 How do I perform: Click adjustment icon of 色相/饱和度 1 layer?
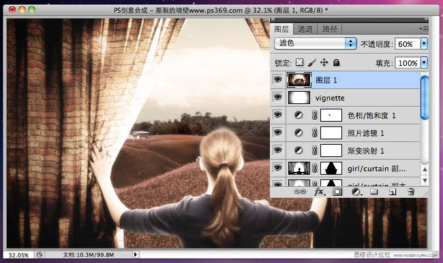pyautogui.click(x=299, y=115)
